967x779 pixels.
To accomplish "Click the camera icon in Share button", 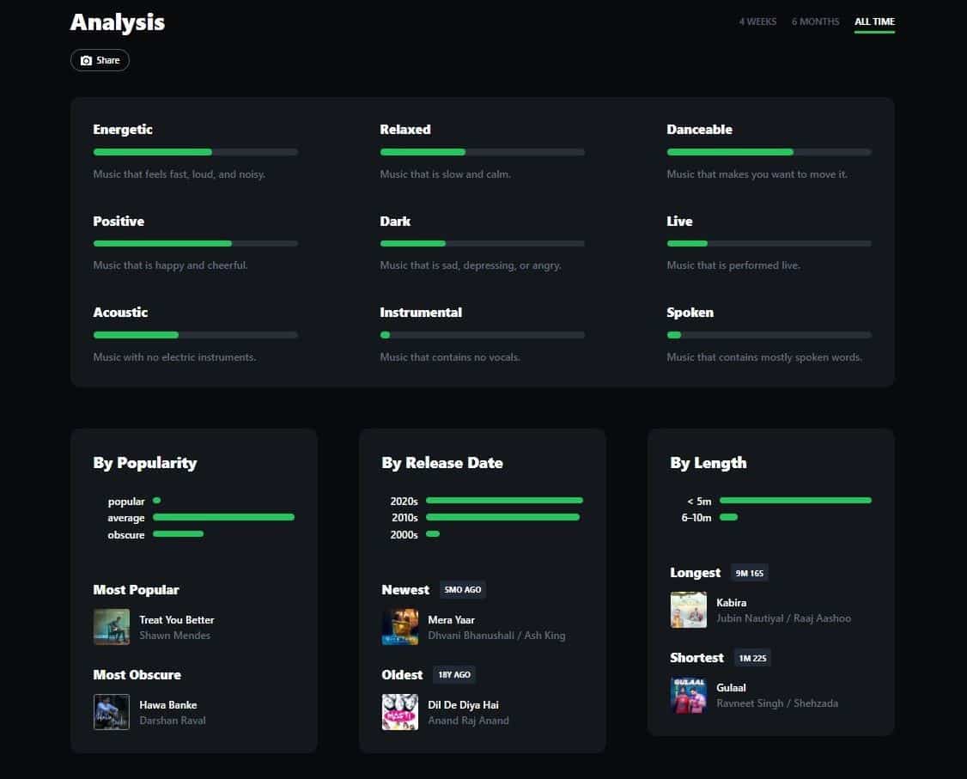I will (x=87, y=60).
